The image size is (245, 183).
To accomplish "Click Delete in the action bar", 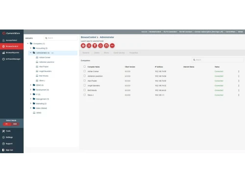I will pyautogui.click(x=97, y=53).
